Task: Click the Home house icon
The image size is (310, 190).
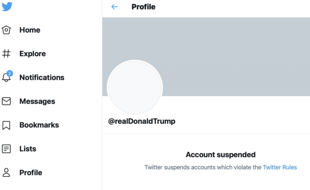Action: (x=6, y=30)
